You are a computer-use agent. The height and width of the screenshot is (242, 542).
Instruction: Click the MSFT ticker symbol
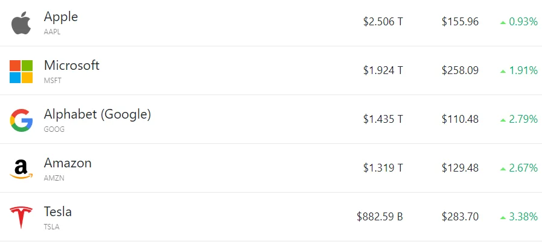click(53, 80)
